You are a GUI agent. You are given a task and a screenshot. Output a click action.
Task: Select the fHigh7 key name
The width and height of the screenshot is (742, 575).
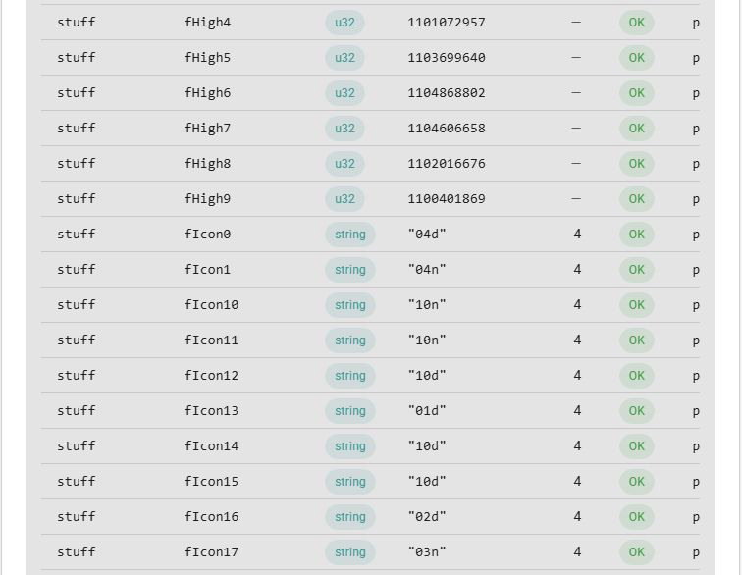207,129
